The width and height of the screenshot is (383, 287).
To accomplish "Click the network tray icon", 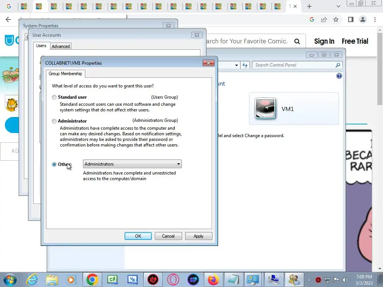I will [x=327, y=280].
